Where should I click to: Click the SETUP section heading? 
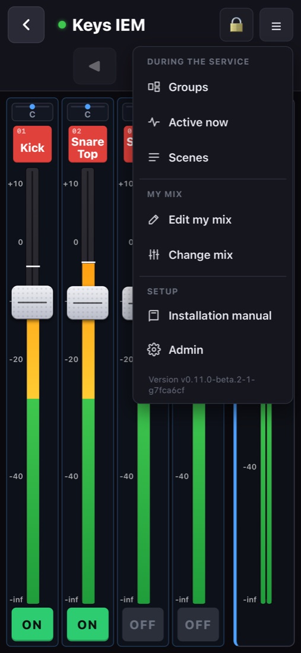[x=162, y=291]
